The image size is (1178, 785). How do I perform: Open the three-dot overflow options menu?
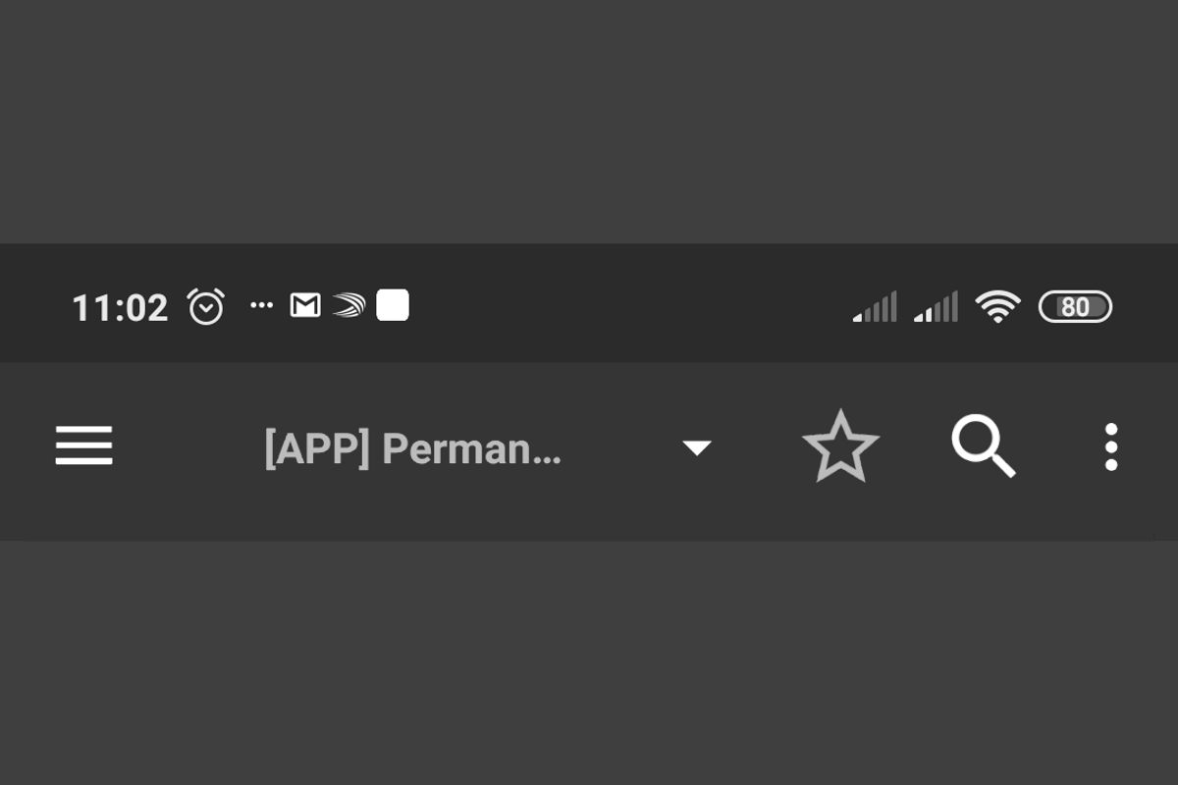(1110, 446)
